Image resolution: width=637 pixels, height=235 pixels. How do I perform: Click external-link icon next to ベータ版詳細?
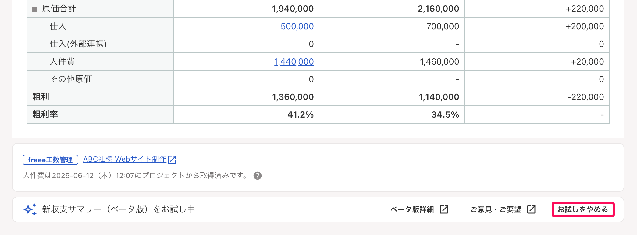444,209
